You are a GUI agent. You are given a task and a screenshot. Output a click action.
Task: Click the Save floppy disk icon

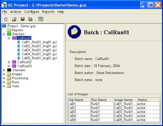point(22,19)
